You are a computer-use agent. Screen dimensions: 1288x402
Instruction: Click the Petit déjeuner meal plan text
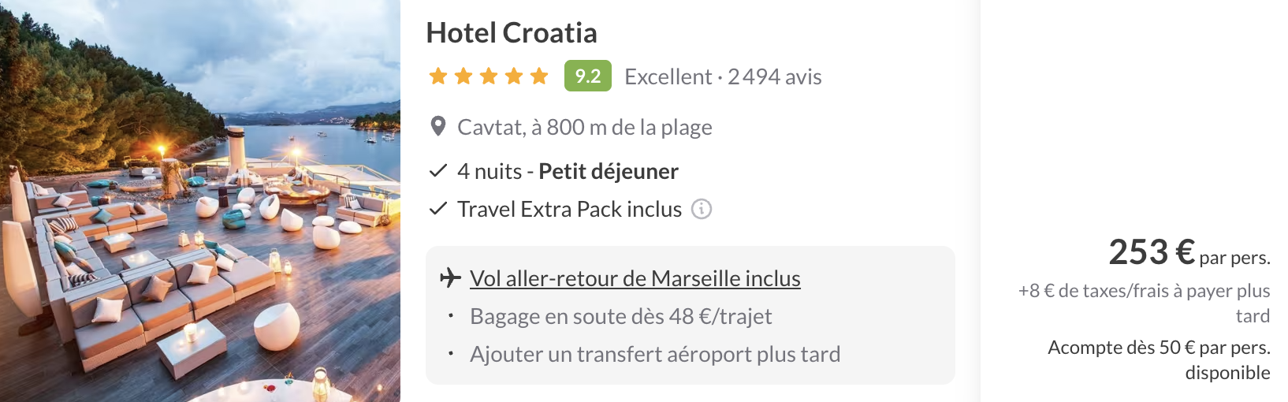coord(608,171)
